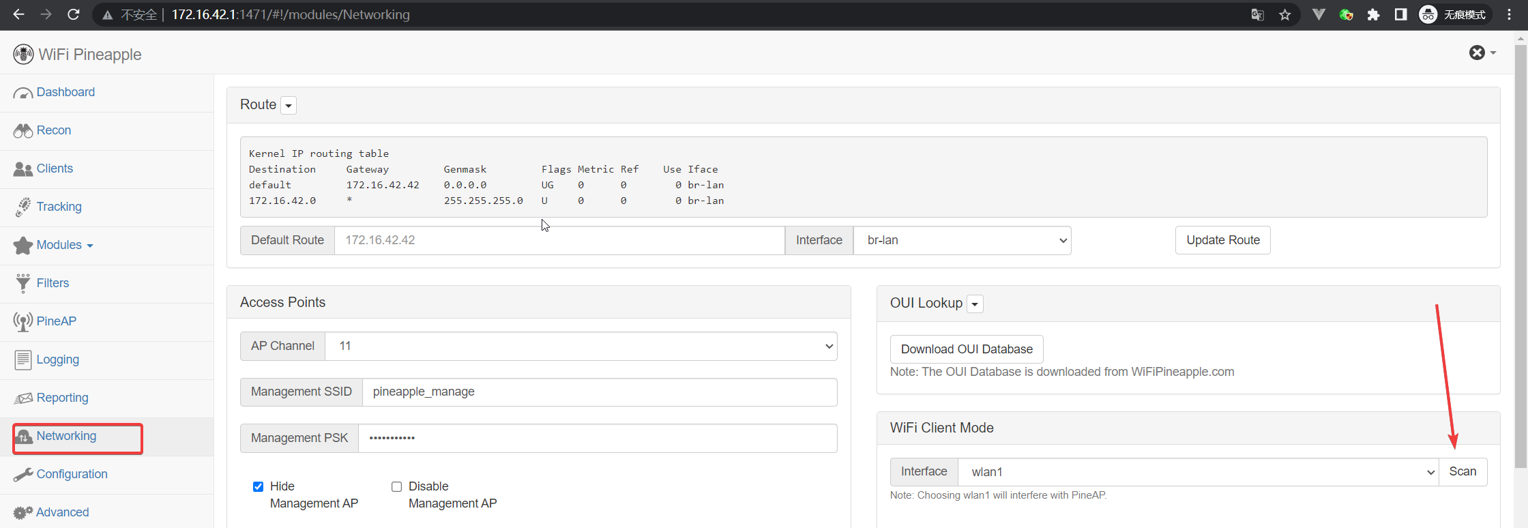Click the Networking label in sidebar

click(x=66, y=436)
